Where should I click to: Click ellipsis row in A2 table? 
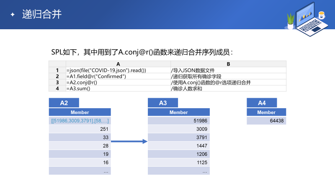tap(80, 170)
